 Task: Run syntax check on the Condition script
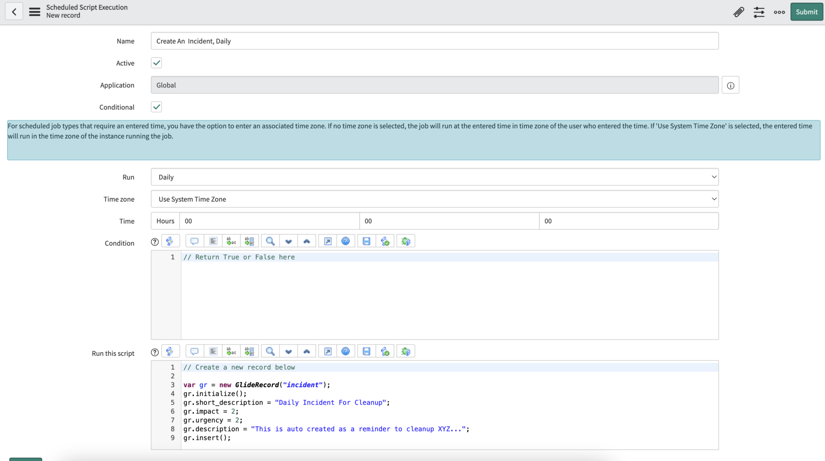click(385, 241)
